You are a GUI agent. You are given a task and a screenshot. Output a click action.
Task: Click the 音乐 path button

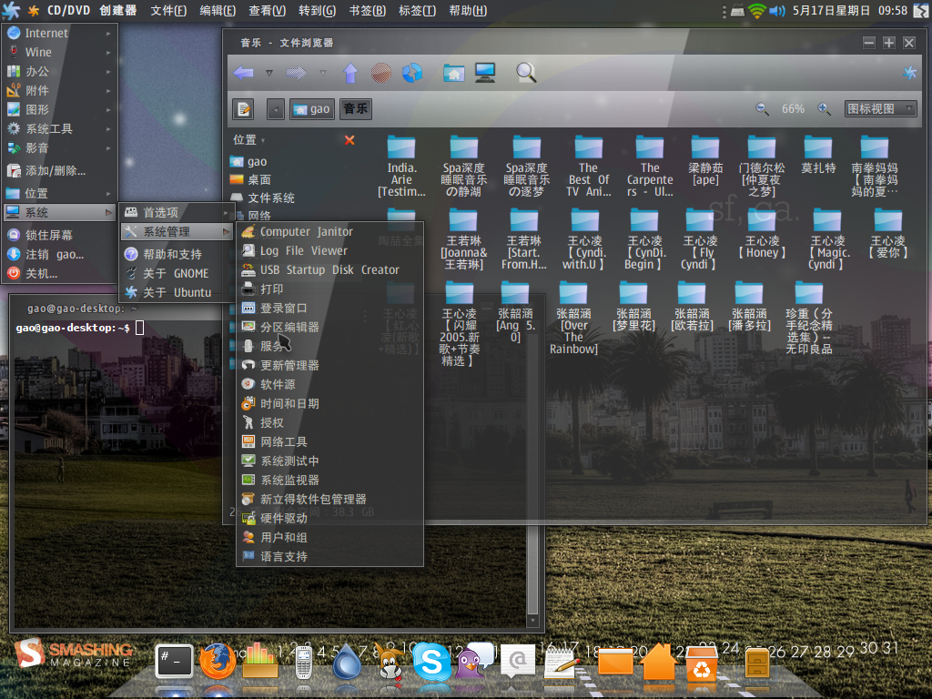[356, 109]
